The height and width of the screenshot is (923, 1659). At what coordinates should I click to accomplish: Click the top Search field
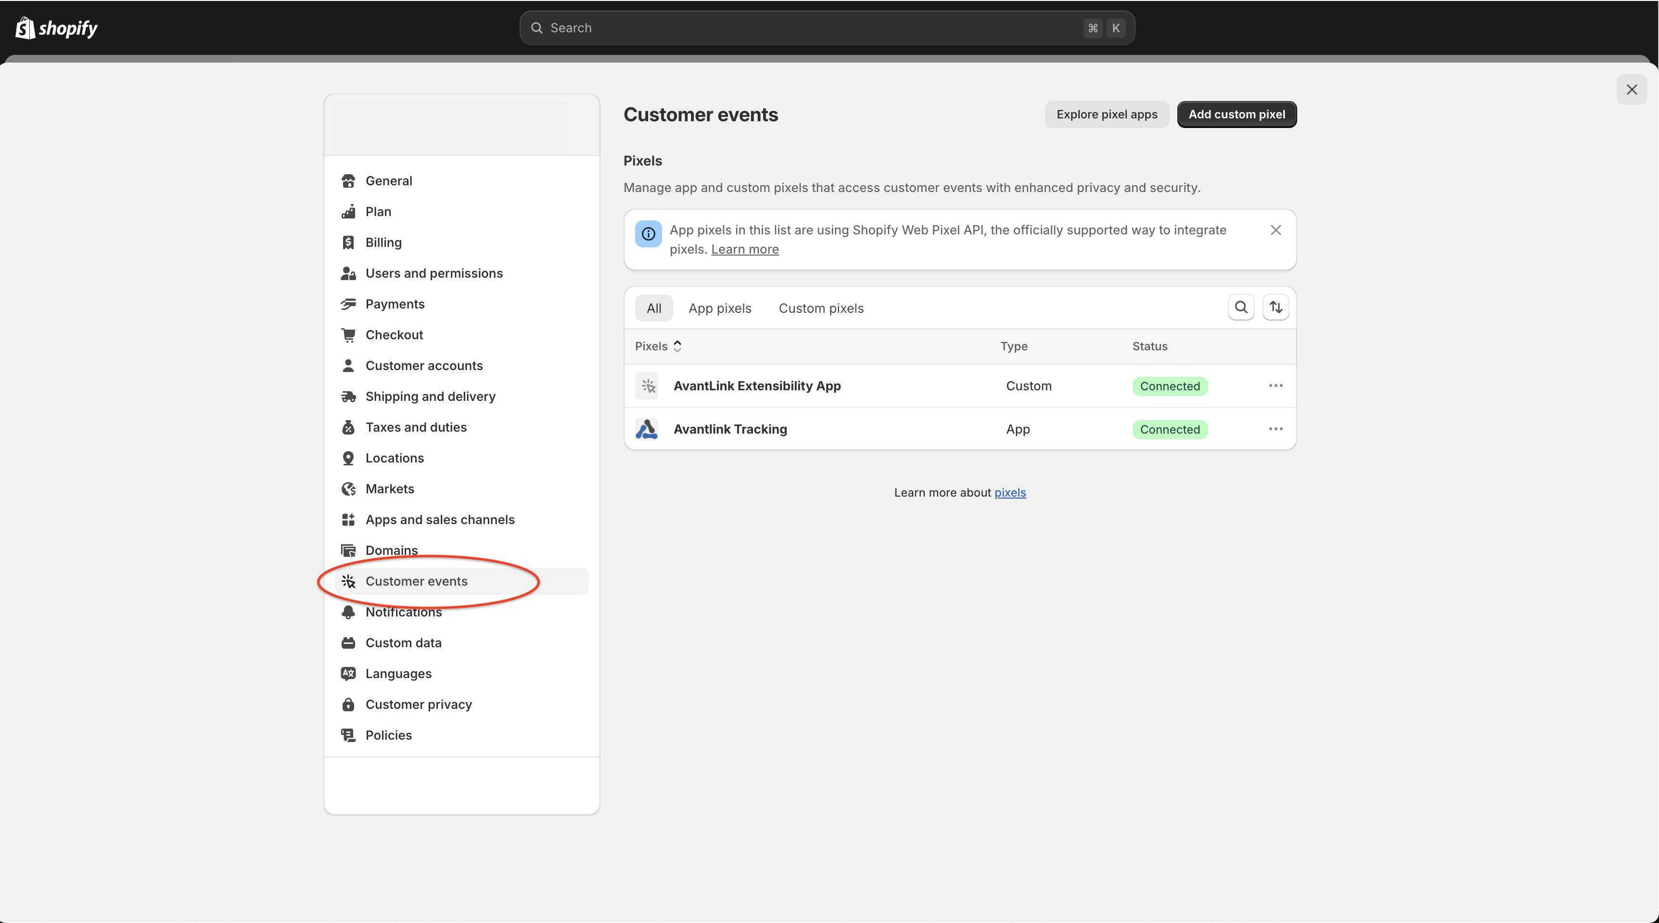pos(827,28)
